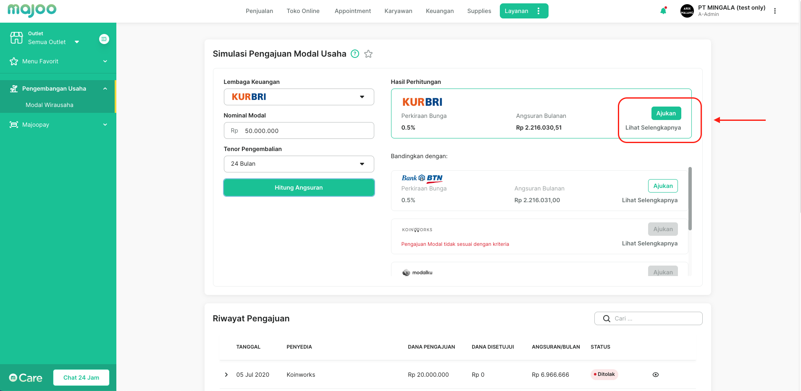Expand the 05 Jul 2020 history row
This screenshot has width=801, height=391.
point(226,375)
